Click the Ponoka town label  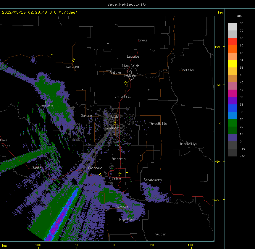click(x=142, y=40)
